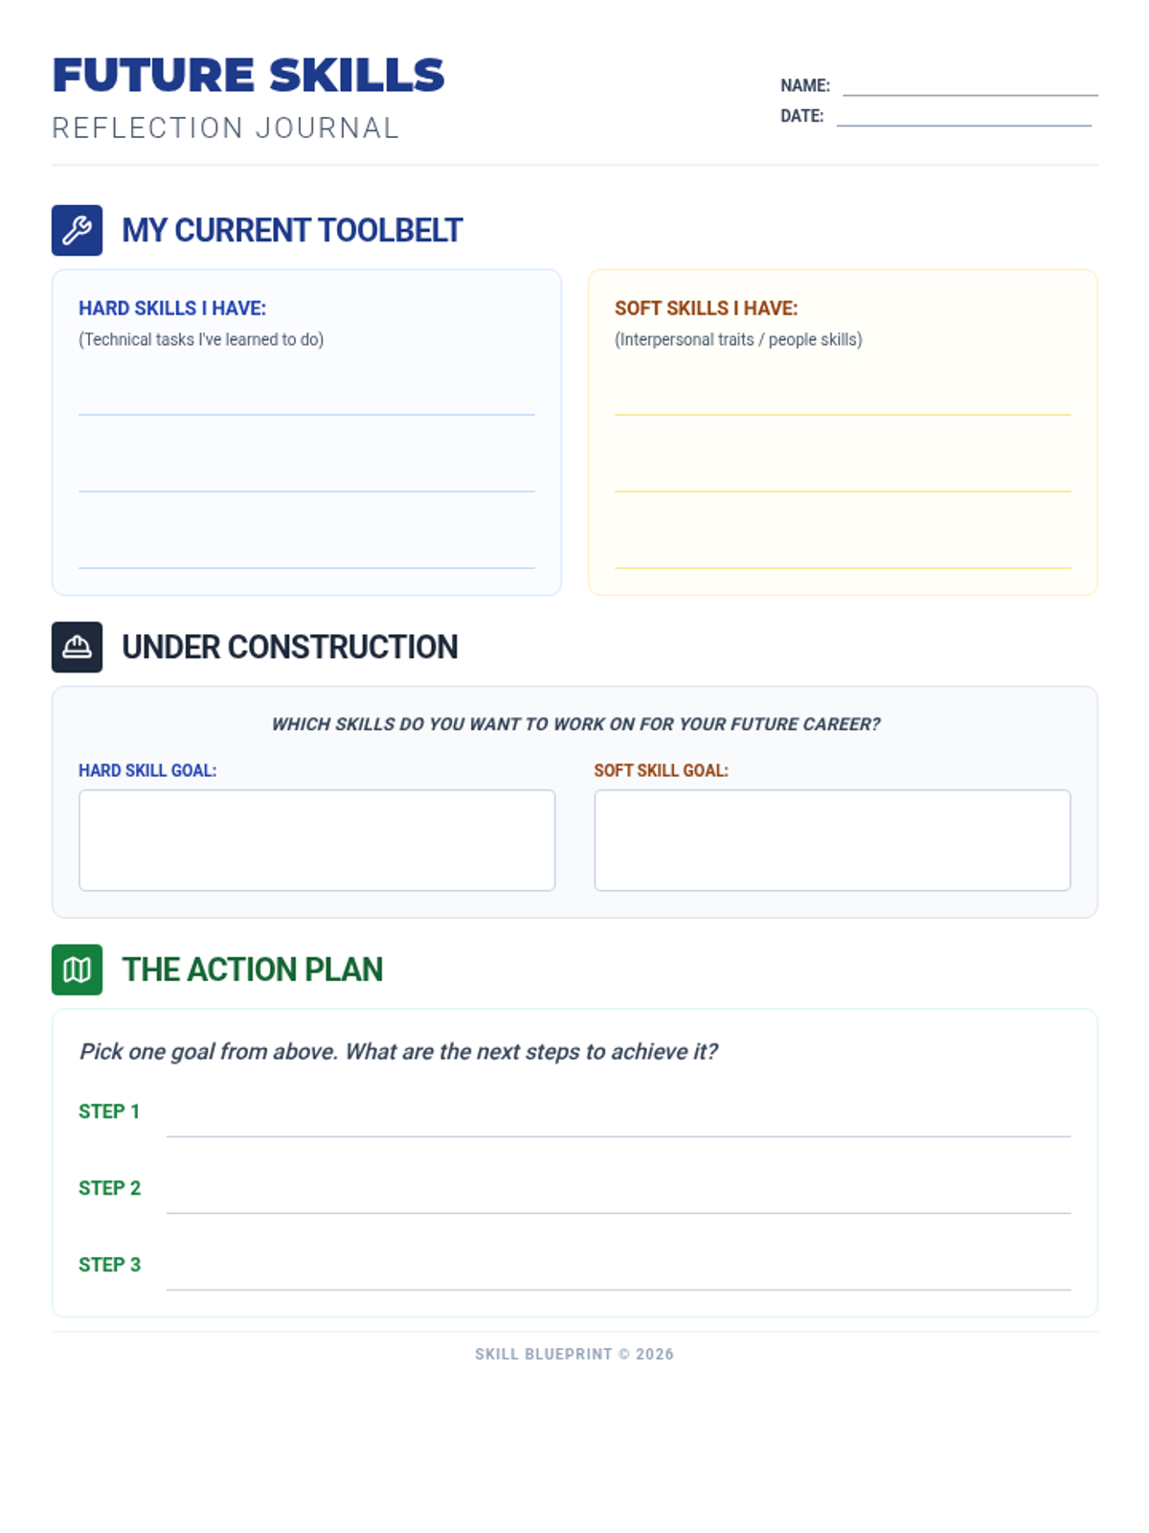Click the Hard Skill Goal text box
1149x1533 pixels.
317,840
